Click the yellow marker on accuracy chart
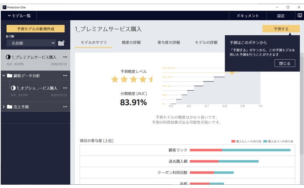 (232, 73)
